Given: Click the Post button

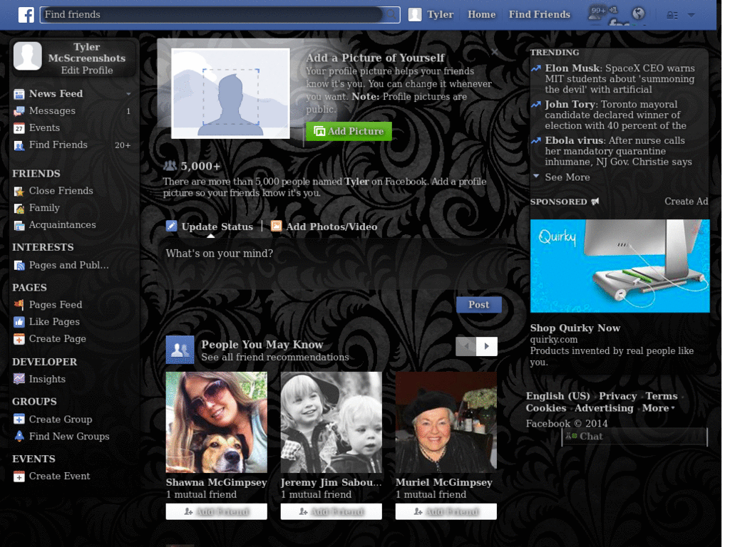Looking at the screenshot, I should pyautogui.click(x=478, y=305).
